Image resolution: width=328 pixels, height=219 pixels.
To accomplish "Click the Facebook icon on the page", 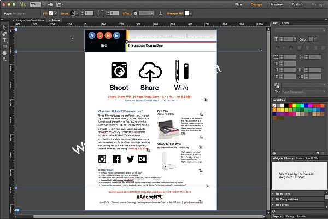I will tap(116, 159).
